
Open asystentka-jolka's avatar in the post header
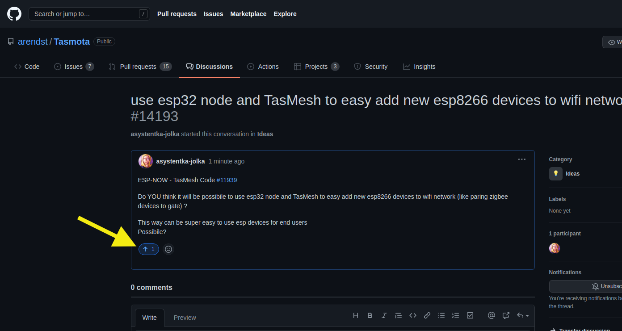coord(146,161)
